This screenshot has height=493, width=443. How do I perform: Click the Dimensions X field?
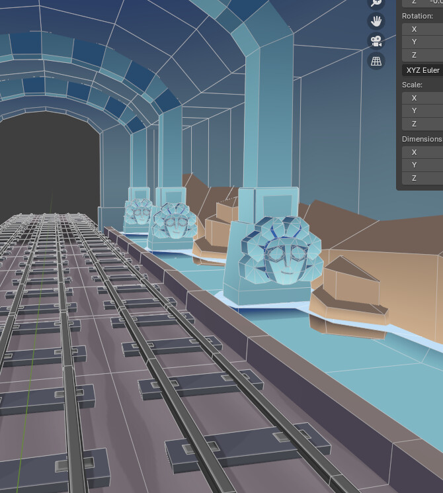pos(423,152)
